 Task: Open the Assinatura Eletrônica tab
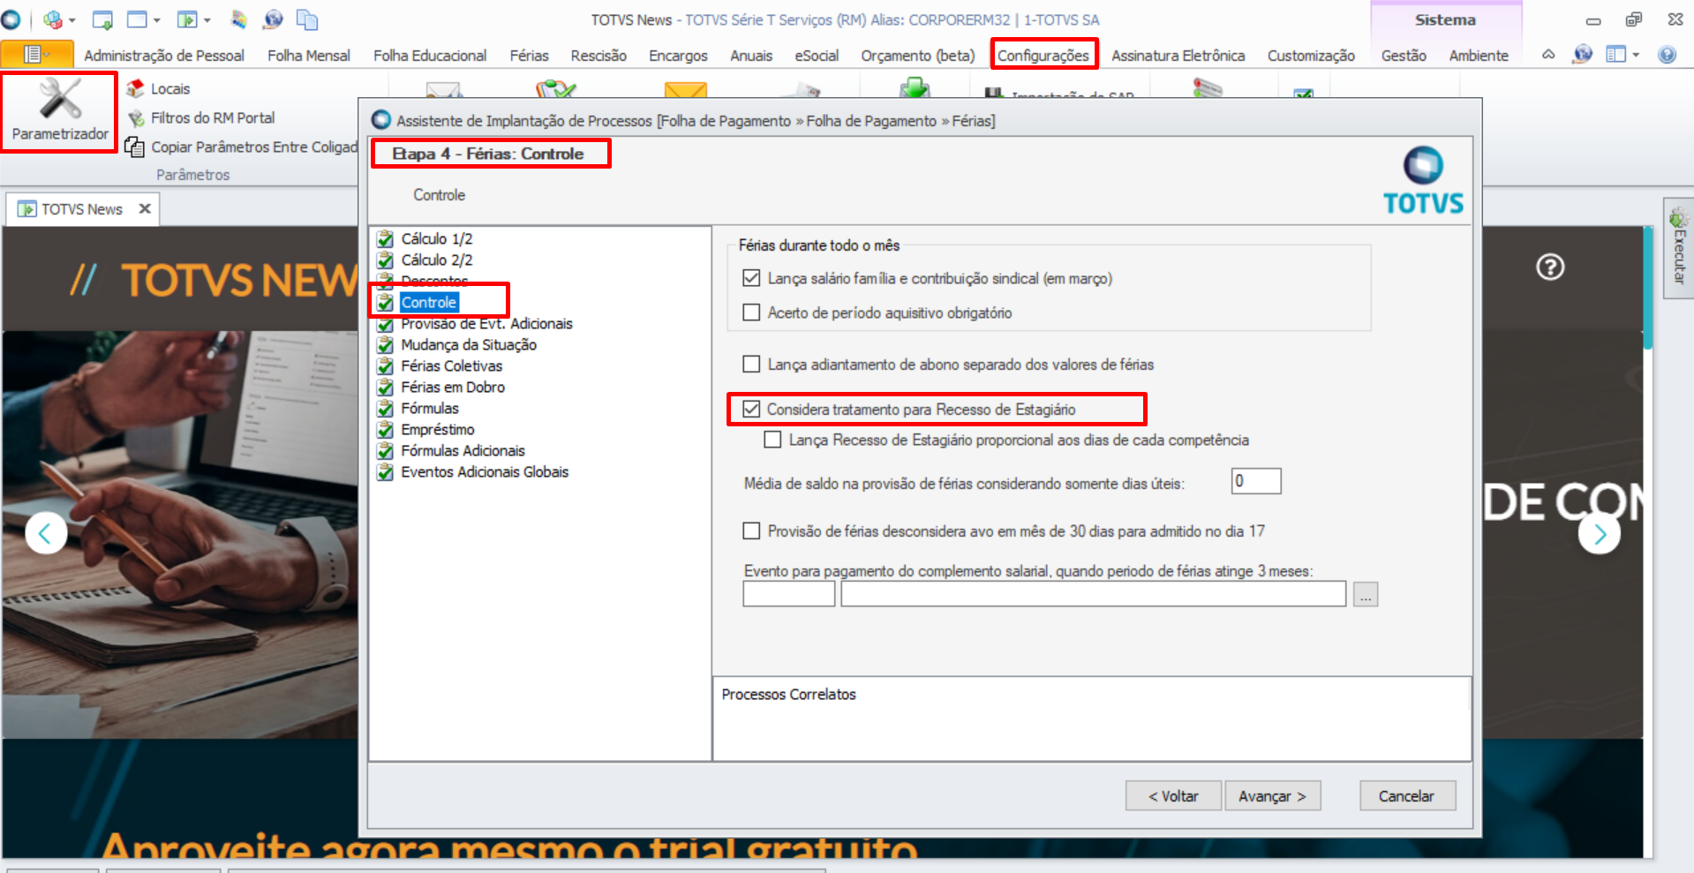pyautogui.click(x=1178, y=56)
